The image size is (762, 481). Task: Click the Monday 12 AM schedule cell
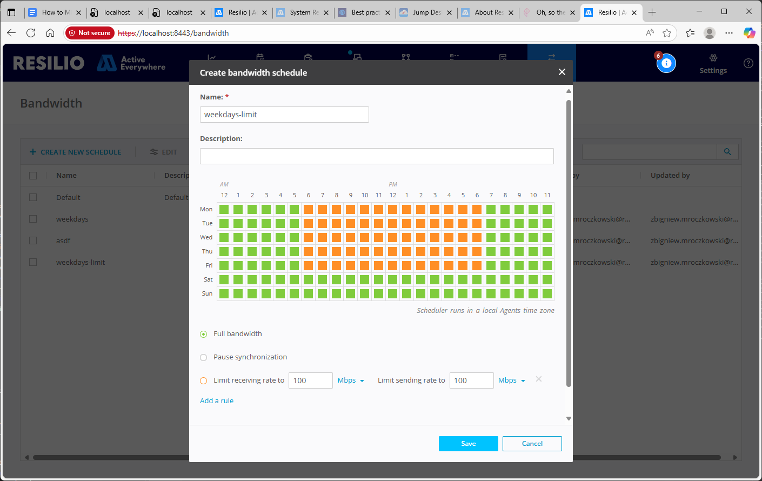(x=224, y=209)
